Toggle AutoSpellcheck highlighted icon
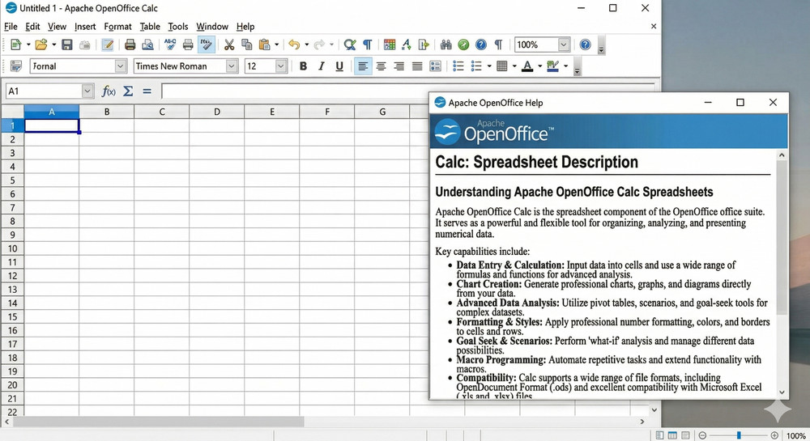This screenshot has width=810, height=441. [x=206, y=45]
